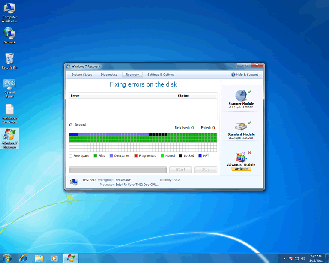The image size is (329, 263).
Task: Open Help & Support
Action: click(245, 75)
